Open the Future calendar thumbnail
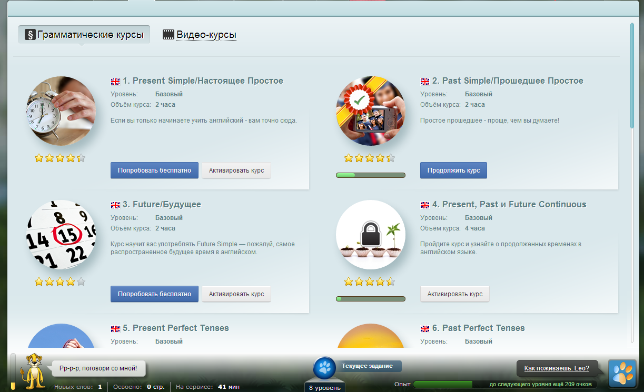The image size is (644, 392). click(x=61, y=235)
